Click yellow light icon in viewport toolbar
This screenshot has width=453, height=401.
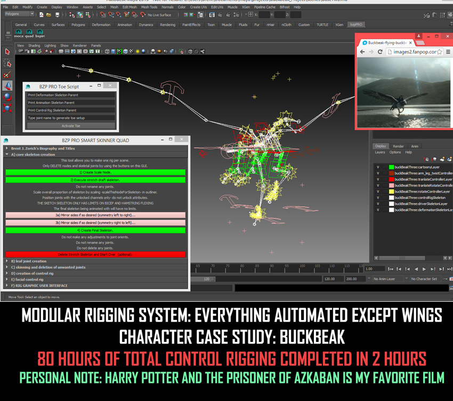[x=137, y=52]
